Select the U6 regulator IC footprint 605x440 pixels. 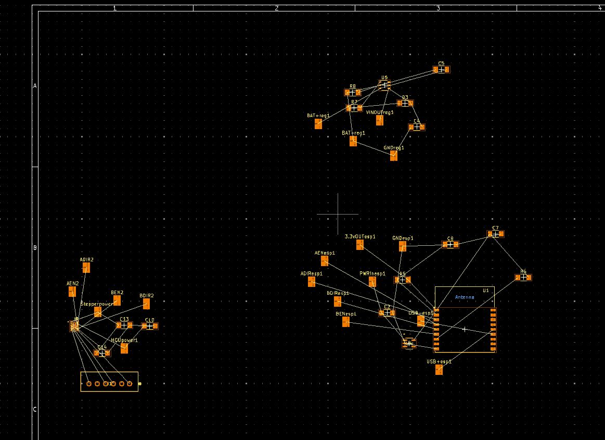click(384, 85)
